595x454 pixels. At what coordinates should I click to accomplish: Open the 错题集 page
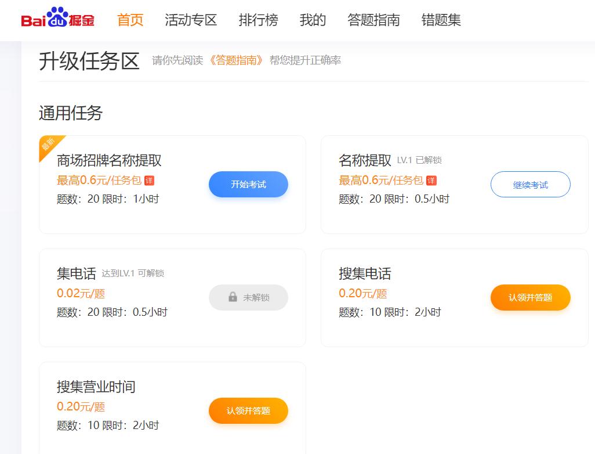coord(441,19)
